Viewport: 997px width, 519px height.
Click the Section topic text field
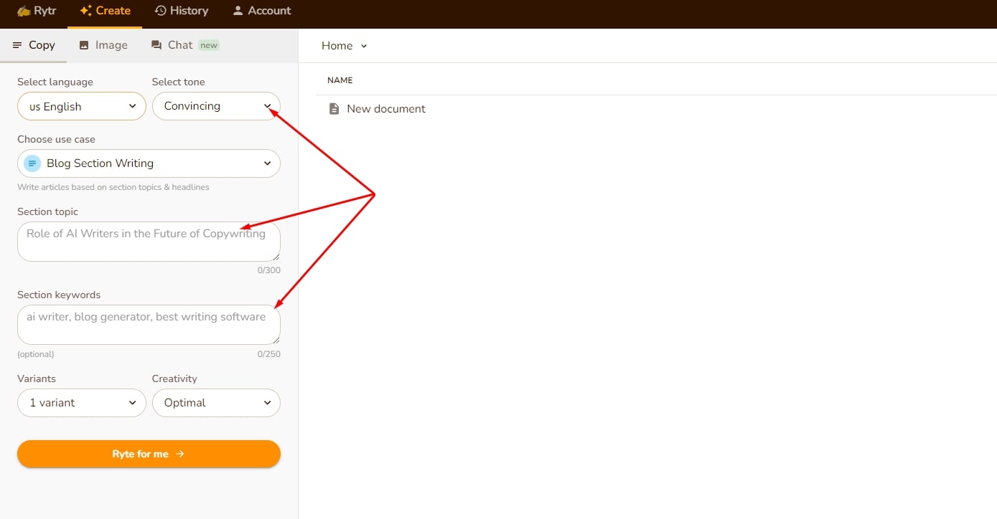pyautogui.click(x=149, y=242)
